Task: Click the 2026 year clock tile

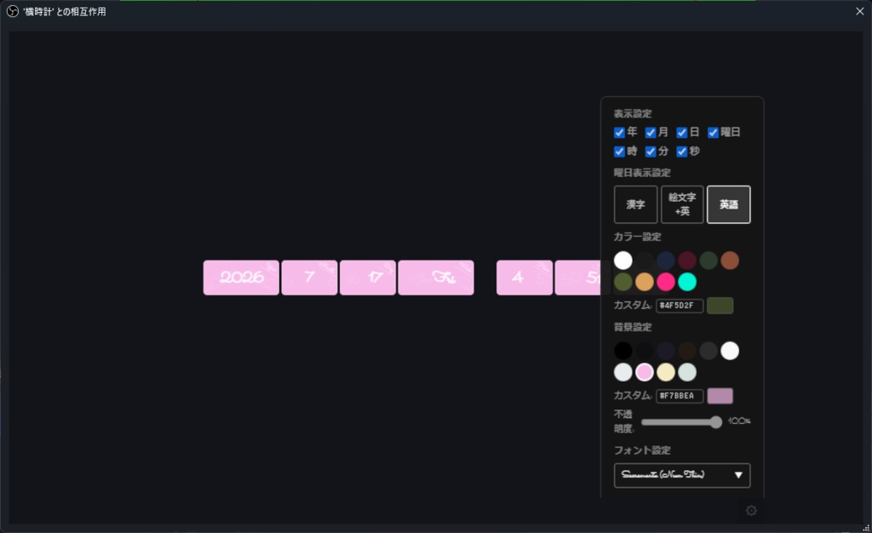Action: [241, 278]
